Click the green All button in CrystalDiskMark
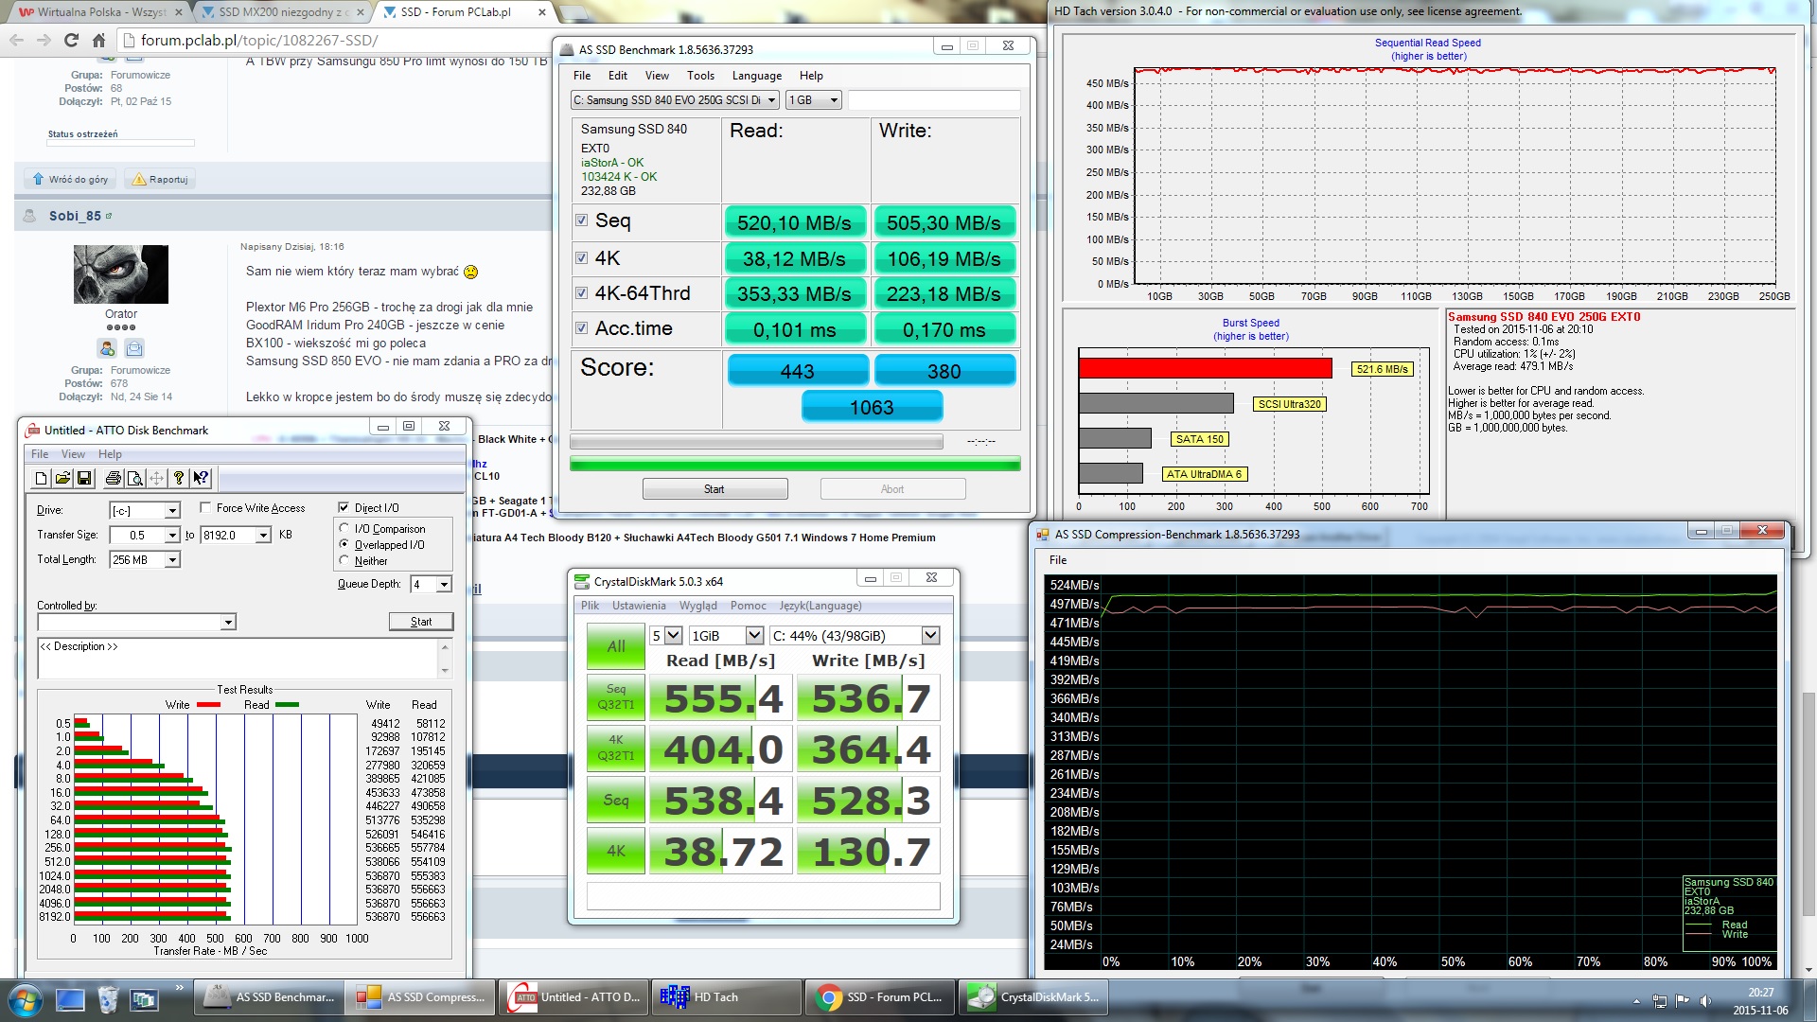Screen dimensions: 1817x1022 616,647
